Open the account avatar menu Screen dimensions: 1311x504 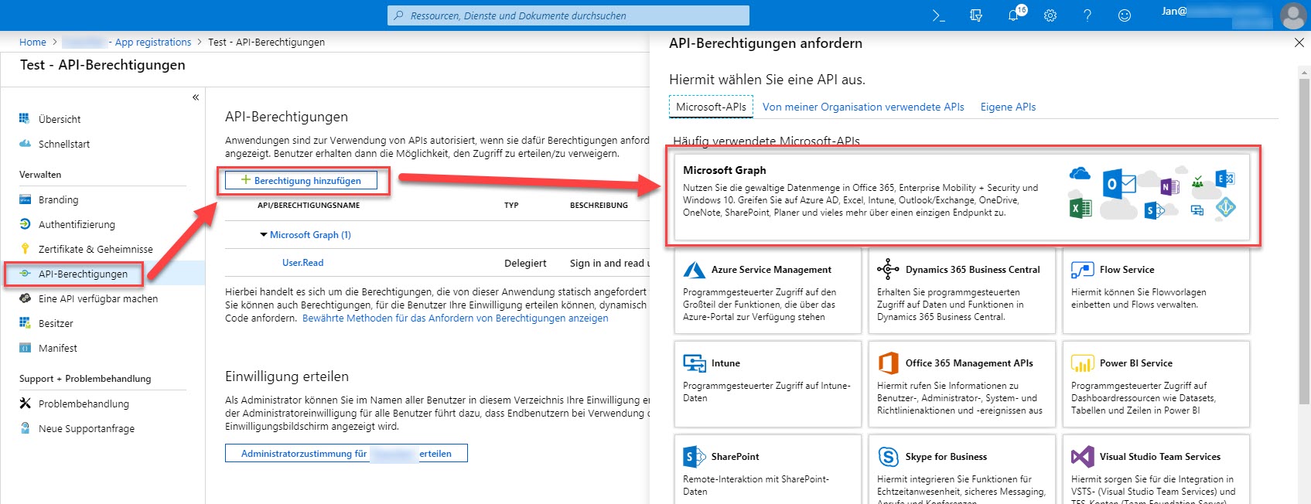[x=1293, y=15]
